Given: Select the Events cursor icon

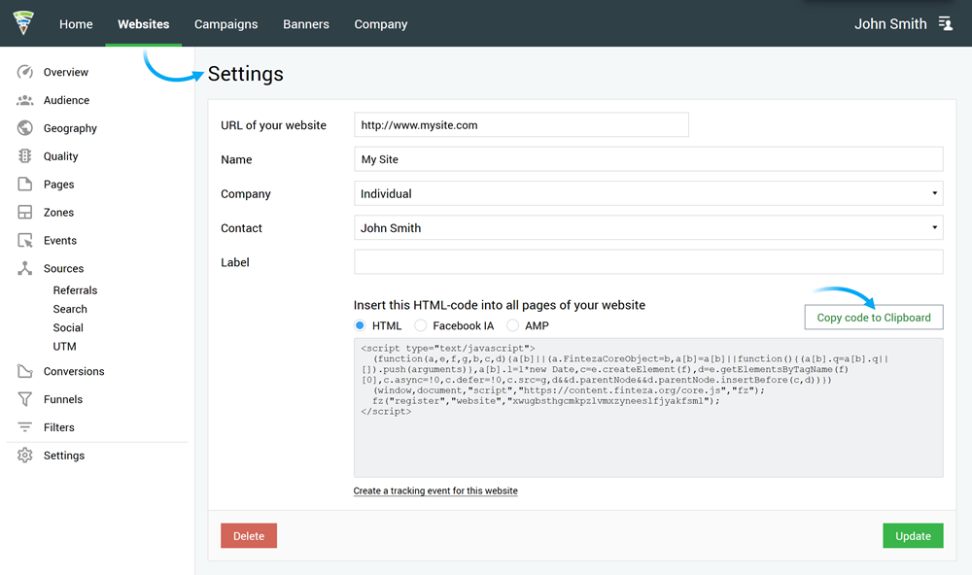Looking at the screenshot, I should 25,240.
